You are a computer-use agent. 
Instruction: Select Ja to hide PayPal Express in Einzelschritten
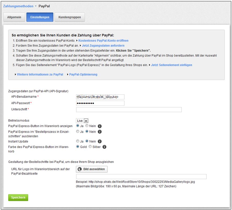(78, 132)
